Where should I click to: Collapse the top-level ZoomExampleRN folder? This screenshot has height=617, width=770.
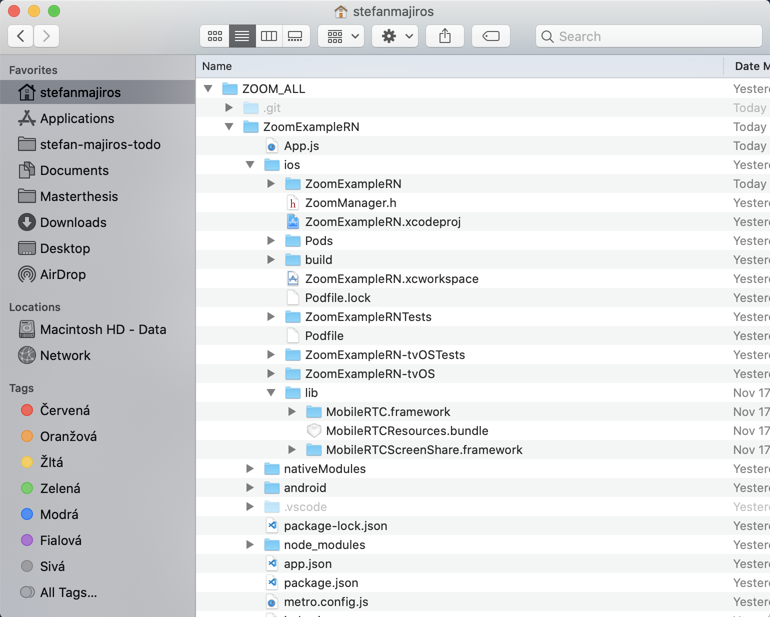point(229,127)
